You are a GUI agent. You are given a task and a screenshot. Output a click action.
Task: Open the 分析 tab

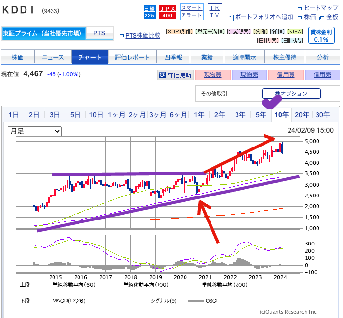tap(323, 57)
